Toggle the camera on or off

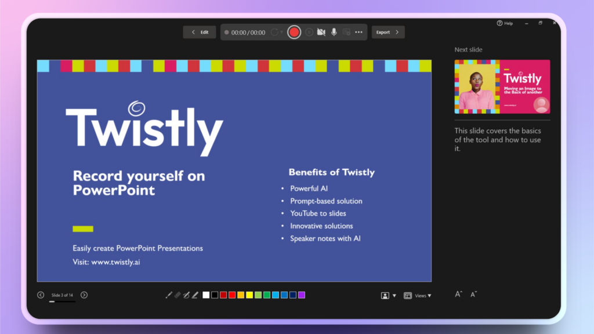(321, 32)
